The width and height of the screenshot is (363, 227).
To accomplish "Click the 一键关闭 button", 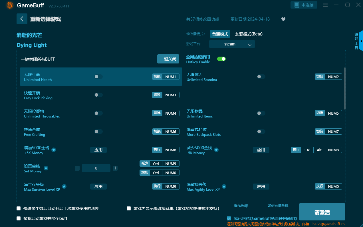I will coord(168,59).
